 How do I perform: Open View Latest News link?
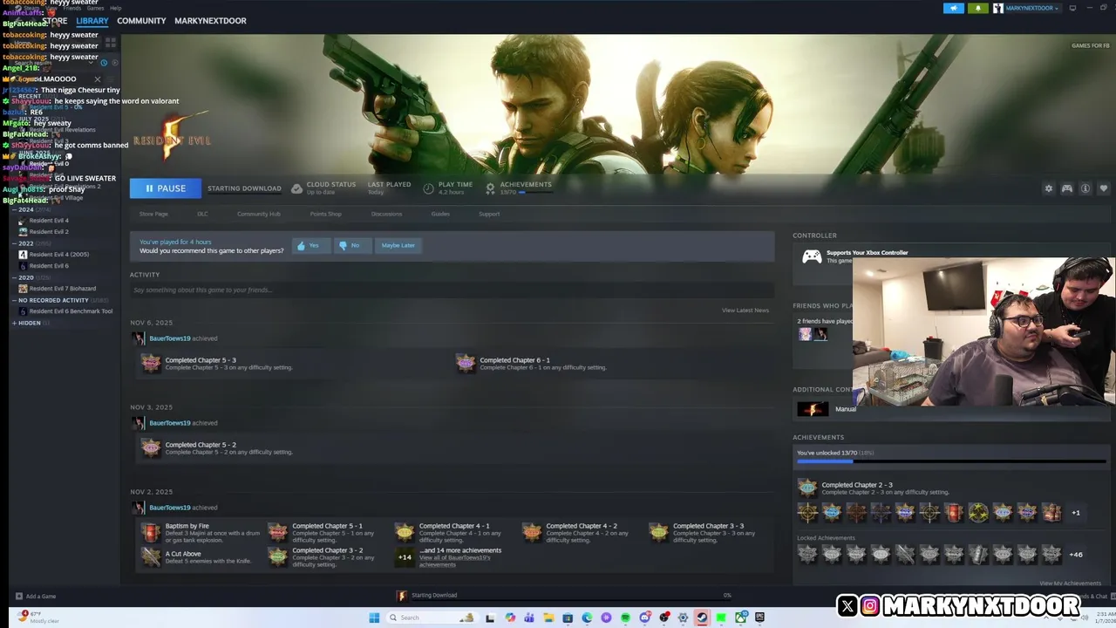point(745,311)
